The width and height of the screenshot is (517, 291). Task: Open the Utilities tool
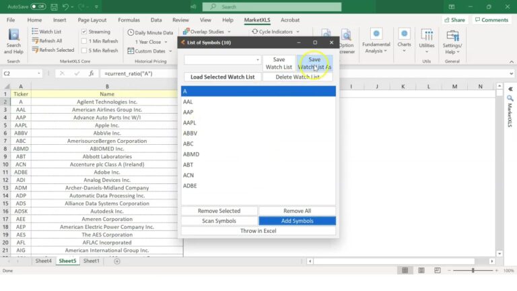[427, 41]
